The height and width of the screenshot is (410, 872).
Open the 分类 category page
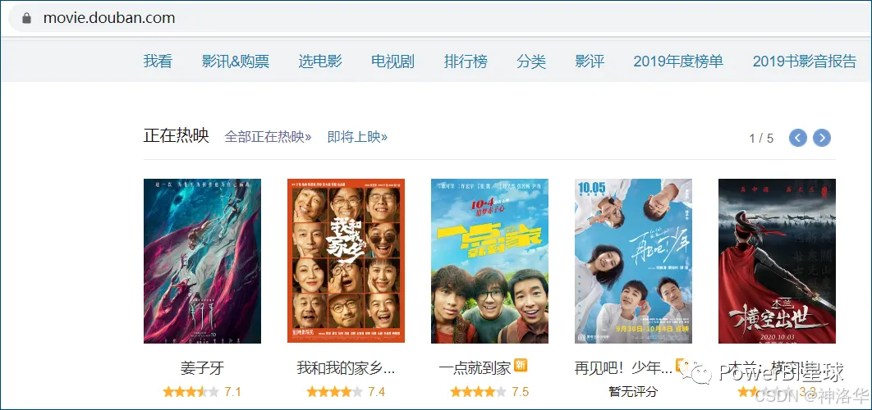(x=531, y=61)
